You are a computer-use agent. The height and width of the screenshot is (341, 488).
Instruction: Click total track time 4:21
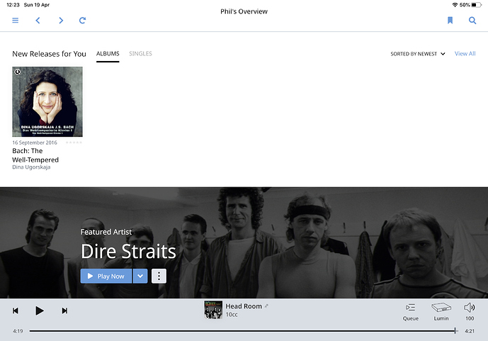tap(470, 331)
